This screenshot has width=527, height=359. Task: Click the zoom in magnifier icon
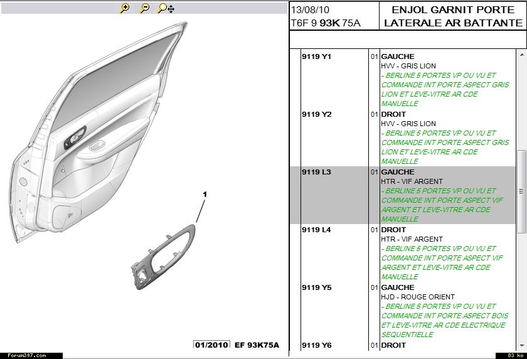125,8
